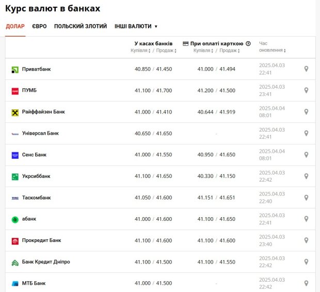Click the Таскомбанк logo icon
The image size is (320, 292).
[15, 198]
